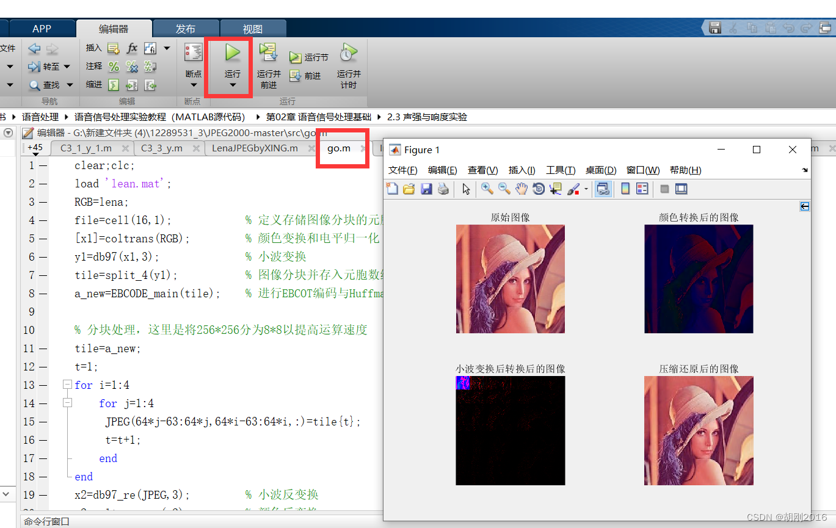Toggle Pan hand tool in Figure 1
This screenshot has height=528, width=836.
coord(522,189)
